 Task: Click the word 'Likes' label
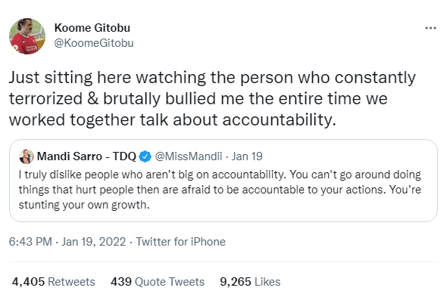pyautogui.click(x=267, y=282)
